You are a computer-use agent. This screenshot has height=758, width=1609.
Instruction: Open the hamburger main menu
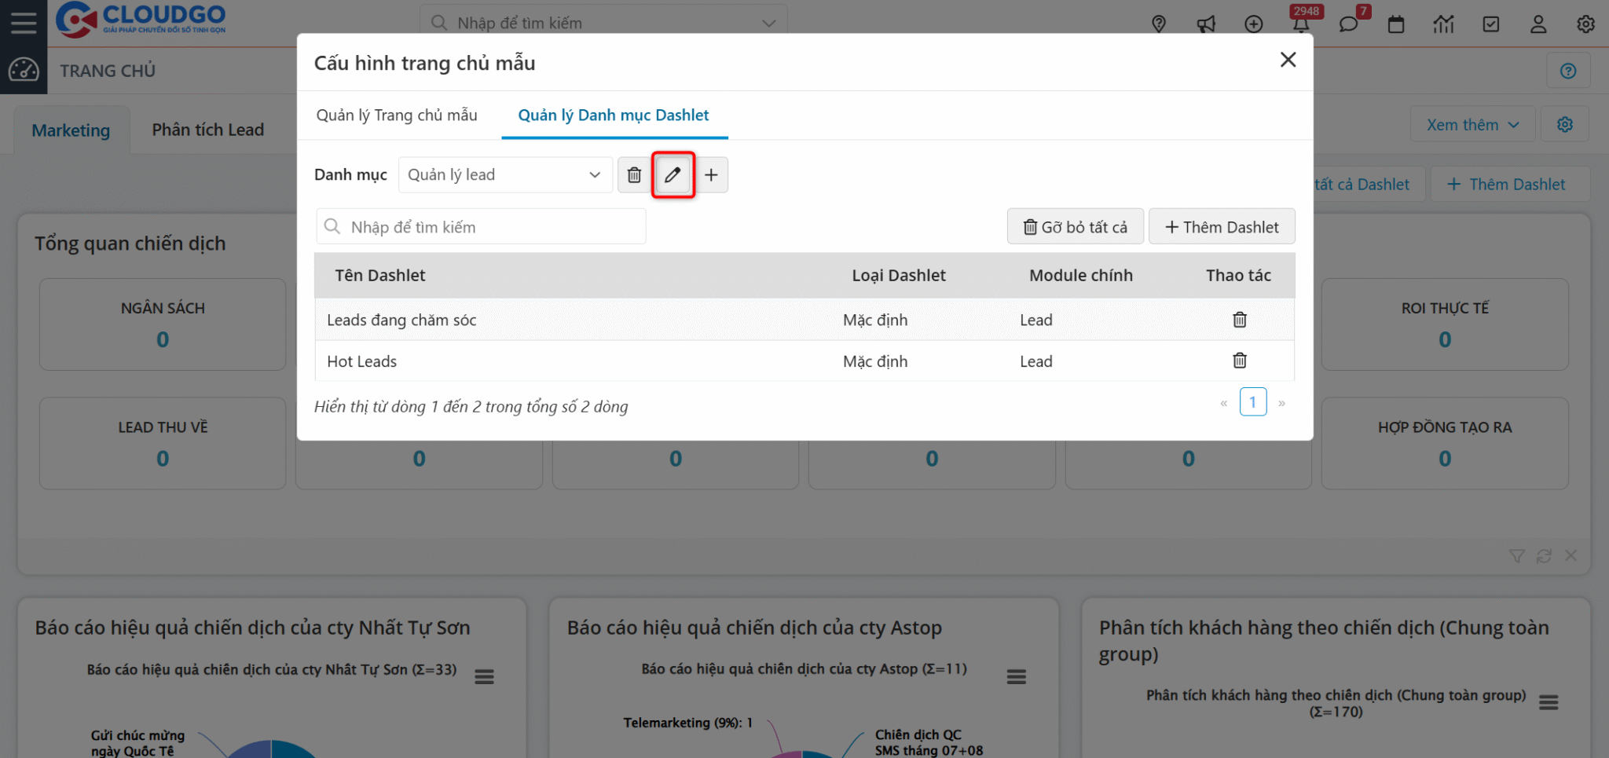[24, 23]
